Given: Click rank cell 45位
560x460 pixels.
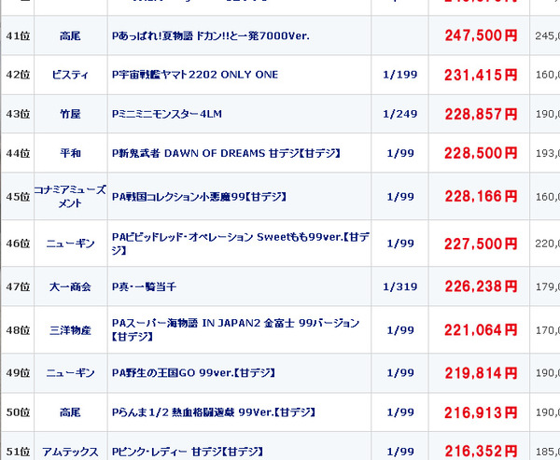Looking at the screenshot, I should coord(18,197).
